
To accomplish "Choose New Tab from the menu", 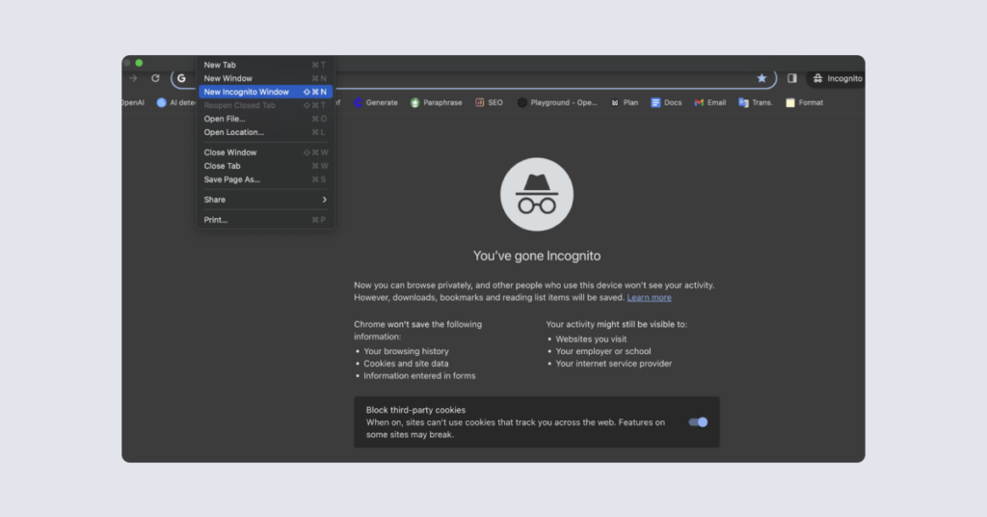I will click(x=265, y=65).
